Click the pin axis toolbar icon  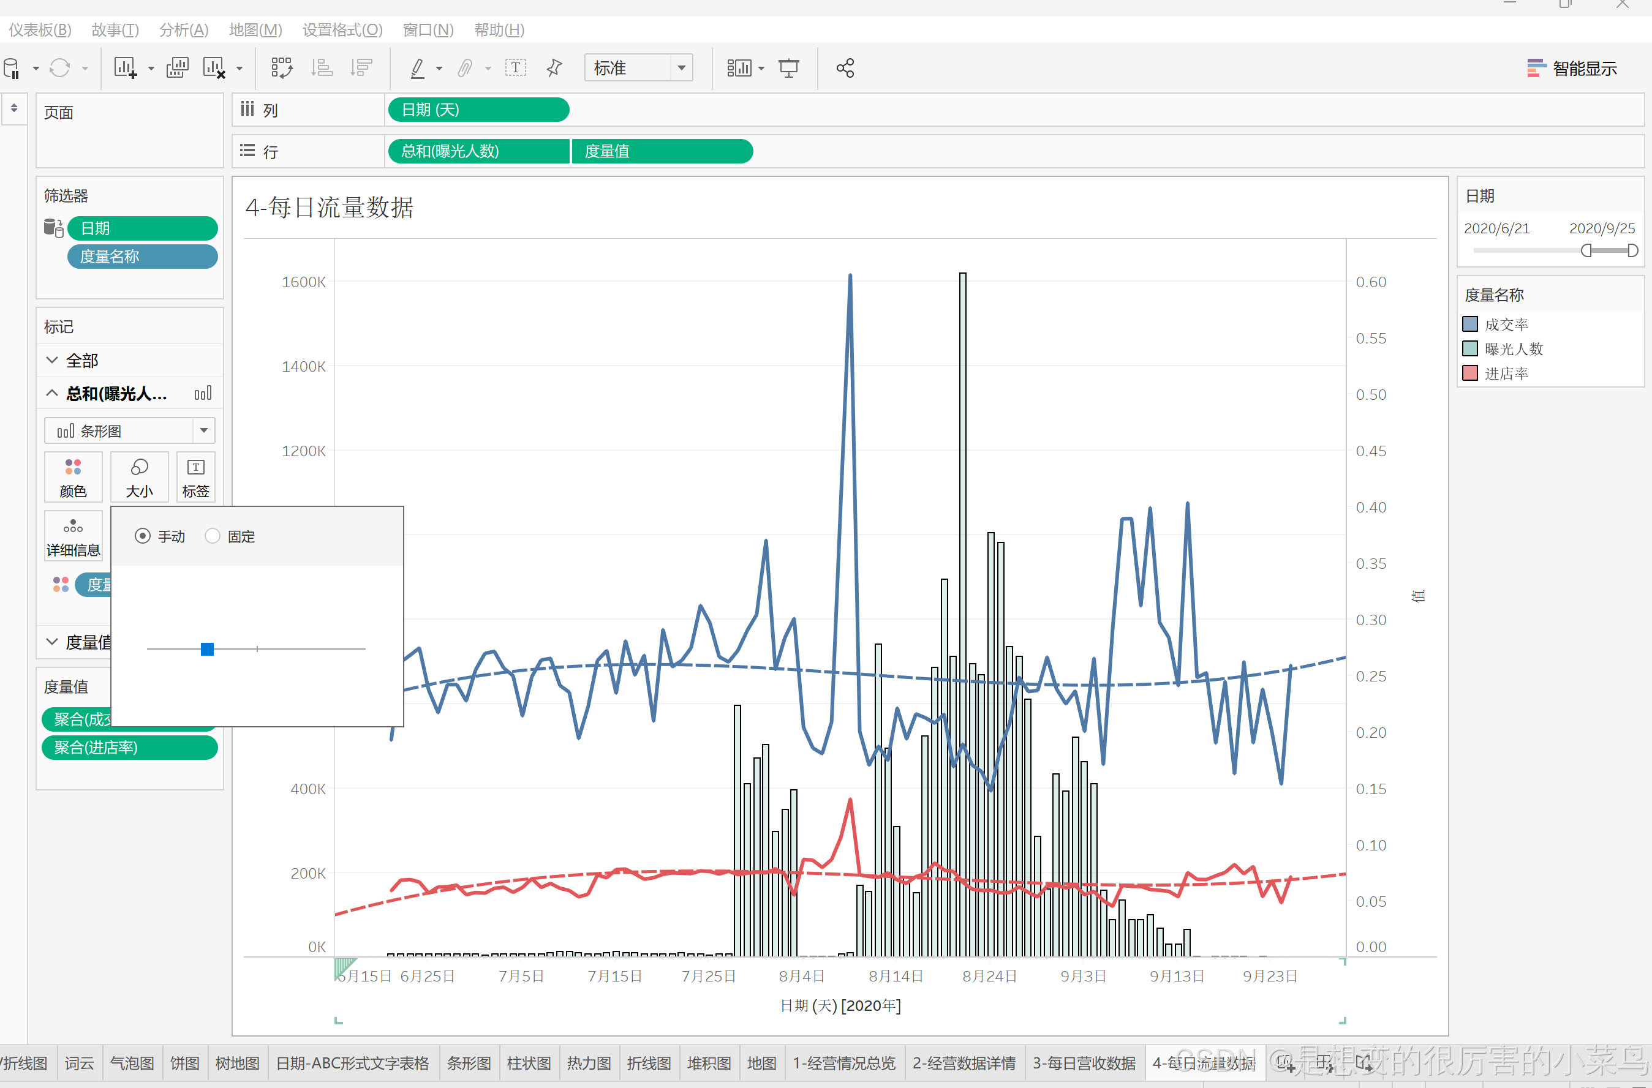tap(554, 68)
